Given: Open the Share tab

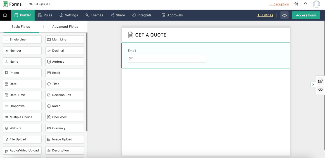Looking at the screenshot, I should 118,15.
